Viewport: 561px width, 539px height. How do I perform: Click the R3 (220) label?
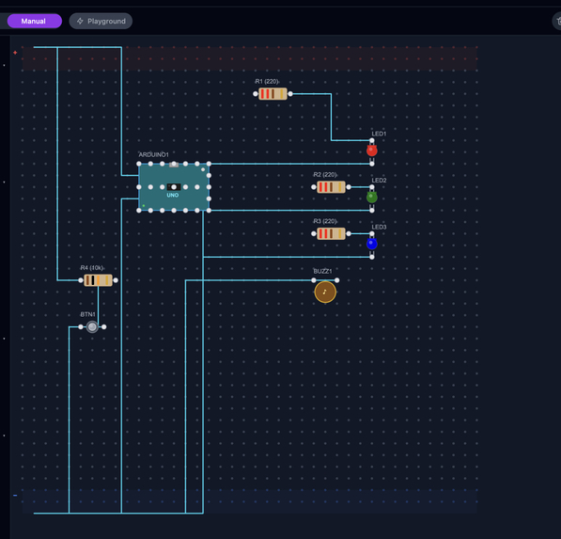coord(325,221)
